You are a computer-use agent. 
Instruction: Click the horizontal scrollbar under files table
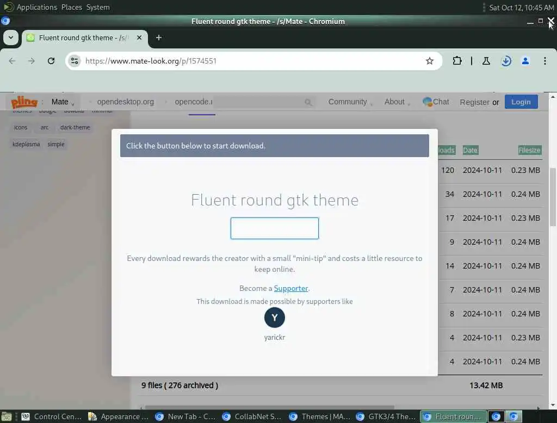pyautogui.click(x=270, y=407)
